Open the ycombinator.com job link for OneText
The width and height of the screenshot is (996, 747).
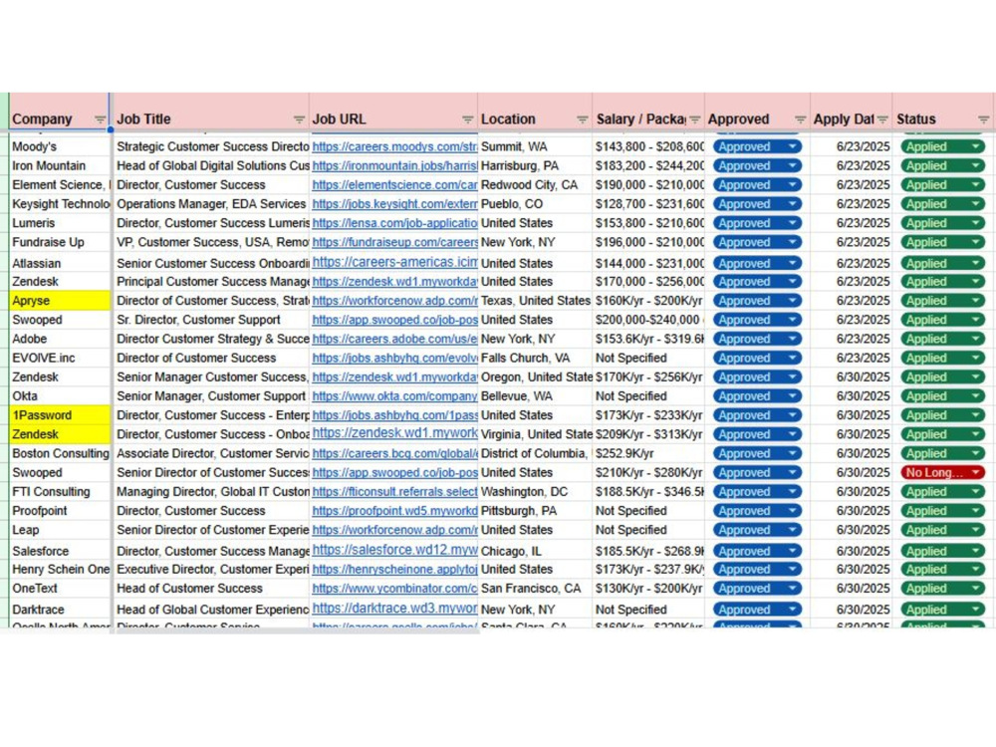pos(394,589)
